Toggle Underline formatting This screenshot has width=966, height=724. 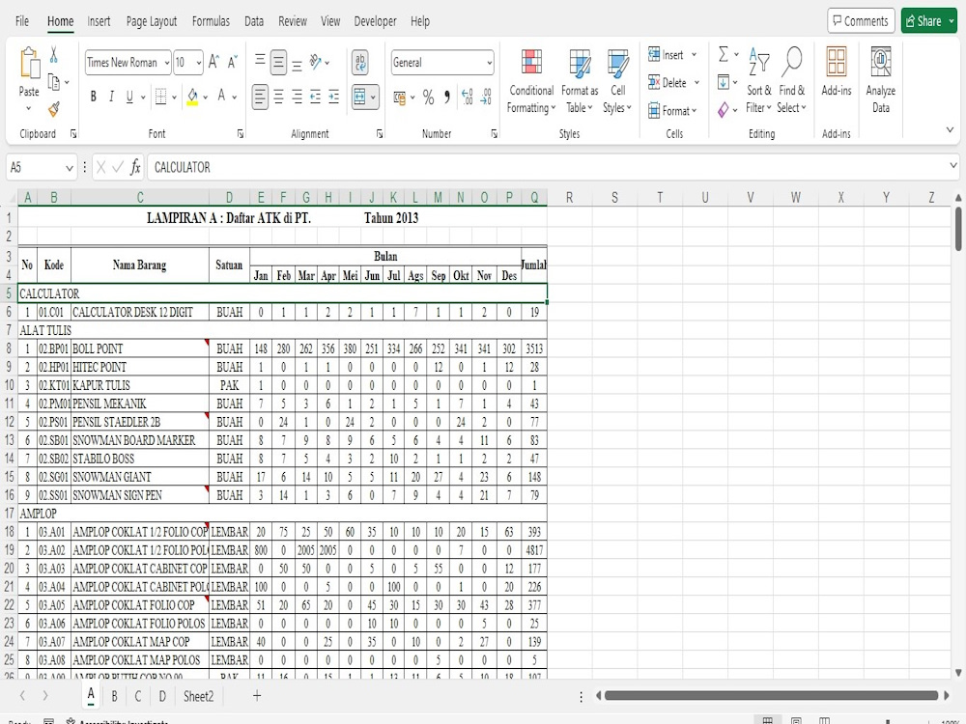click(x=129, y=97)
